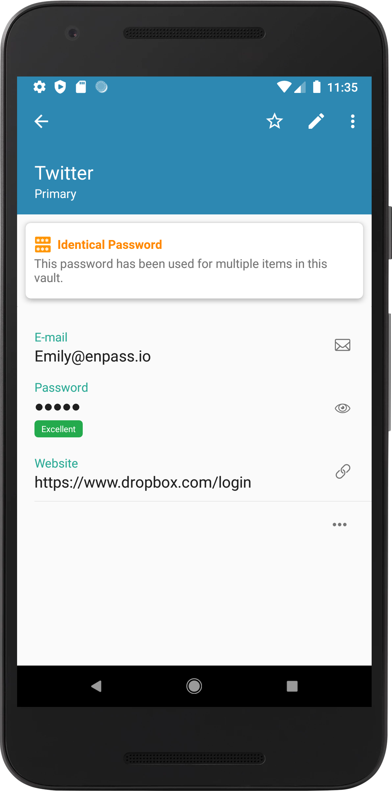The width and height of the screenshot is (392, 791).
Task: Tap the Primary vault label
Action: coord(55,194)
